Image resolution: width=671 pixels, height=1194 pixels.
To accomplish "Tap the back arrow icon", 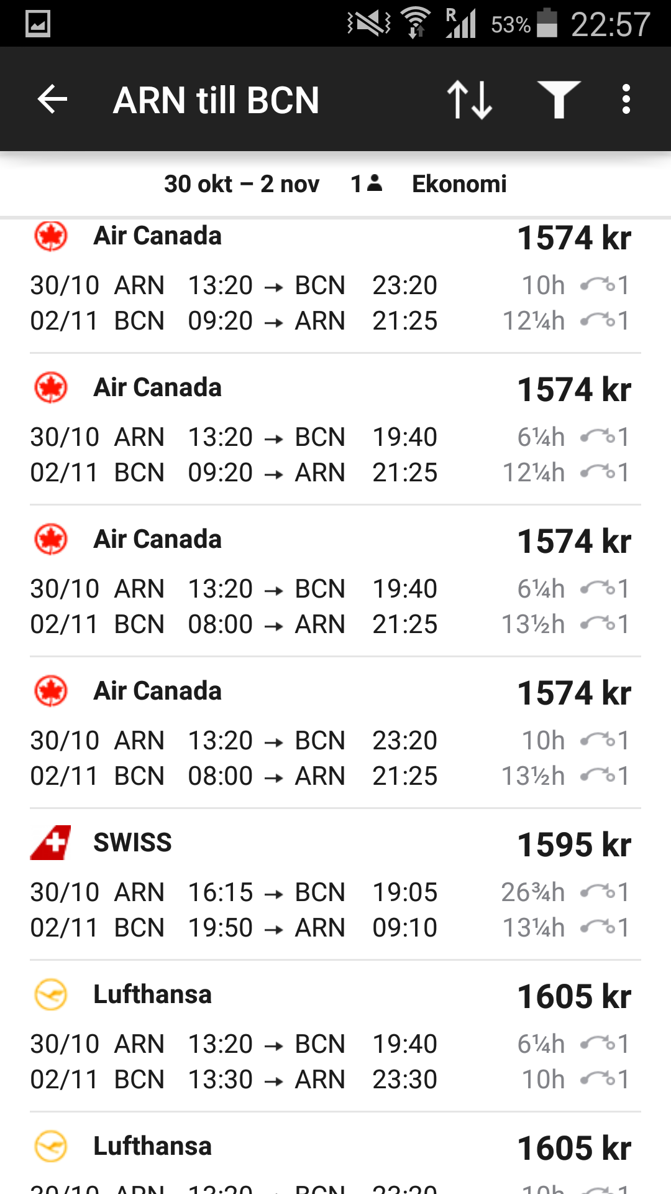I will coord(52,99).
